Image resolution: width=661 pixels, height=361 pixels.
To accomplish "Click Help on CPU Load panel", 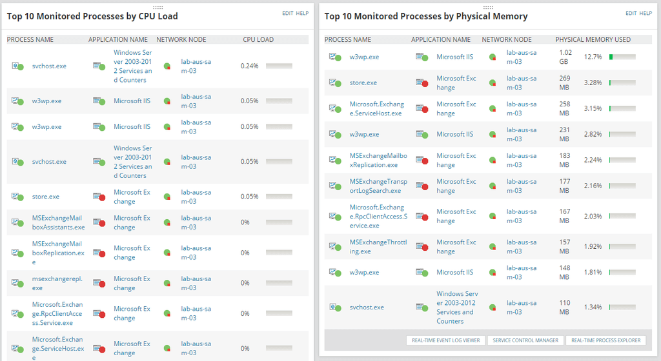I will (x=302, y=14).
